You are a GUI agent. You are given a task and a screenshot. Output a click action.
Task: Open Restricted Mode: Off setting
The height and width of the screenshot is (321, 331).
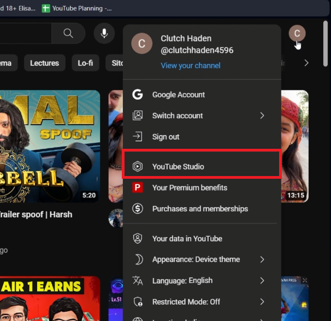(202, 301)
